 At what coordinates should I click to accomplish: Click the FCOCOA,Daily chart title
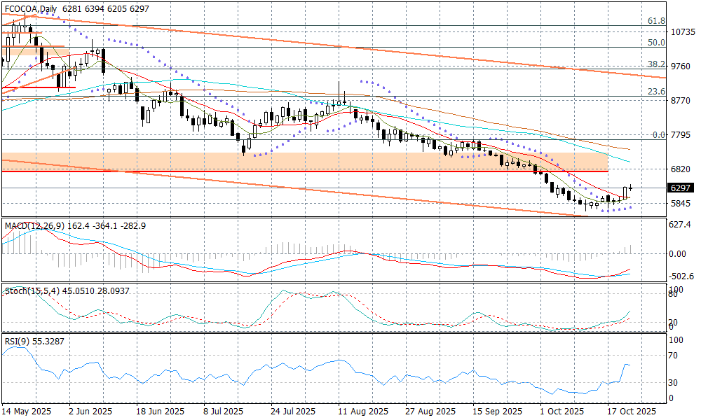coord(32,8)
